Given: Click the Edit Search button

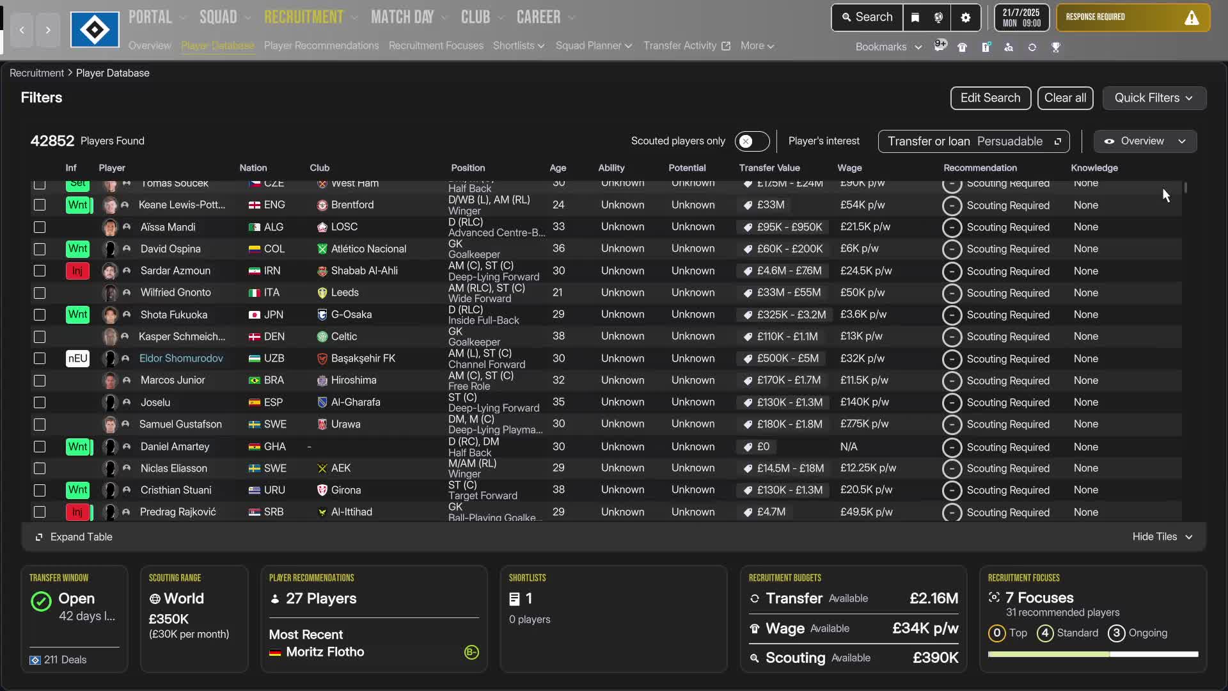Looking at the screenshot, I should tap(990, 98).
